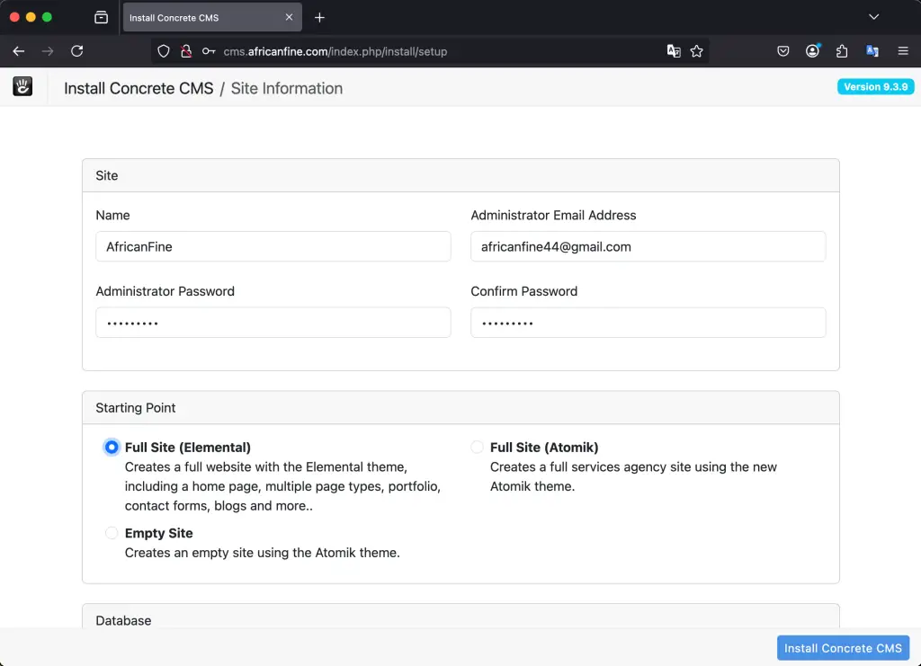The width and height of the screenshot is (921, 666).
Task: Click the Administrator Email Address field
Action: click(x=648, y=246)
